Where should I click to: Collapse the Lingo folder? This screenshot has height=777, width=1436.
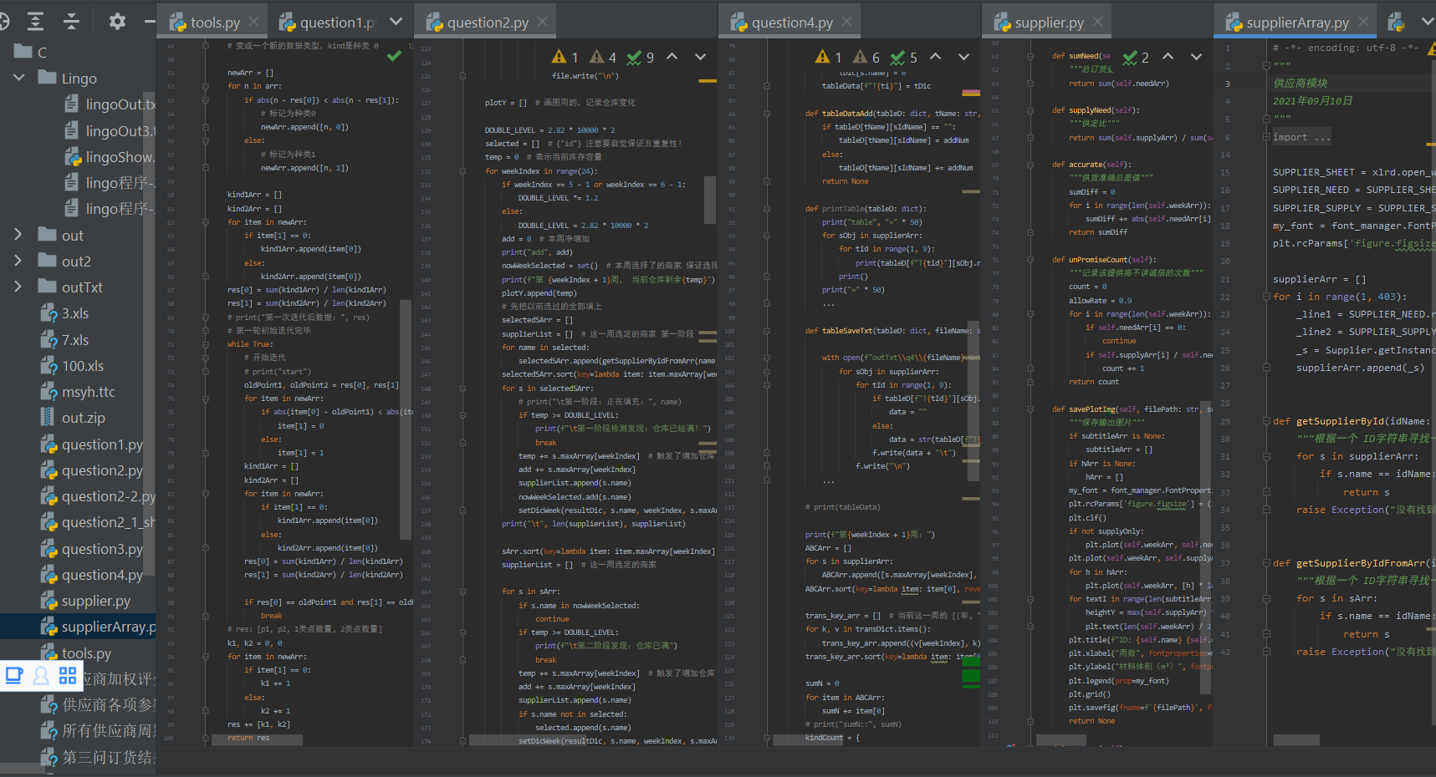click(x=18, y=78)
